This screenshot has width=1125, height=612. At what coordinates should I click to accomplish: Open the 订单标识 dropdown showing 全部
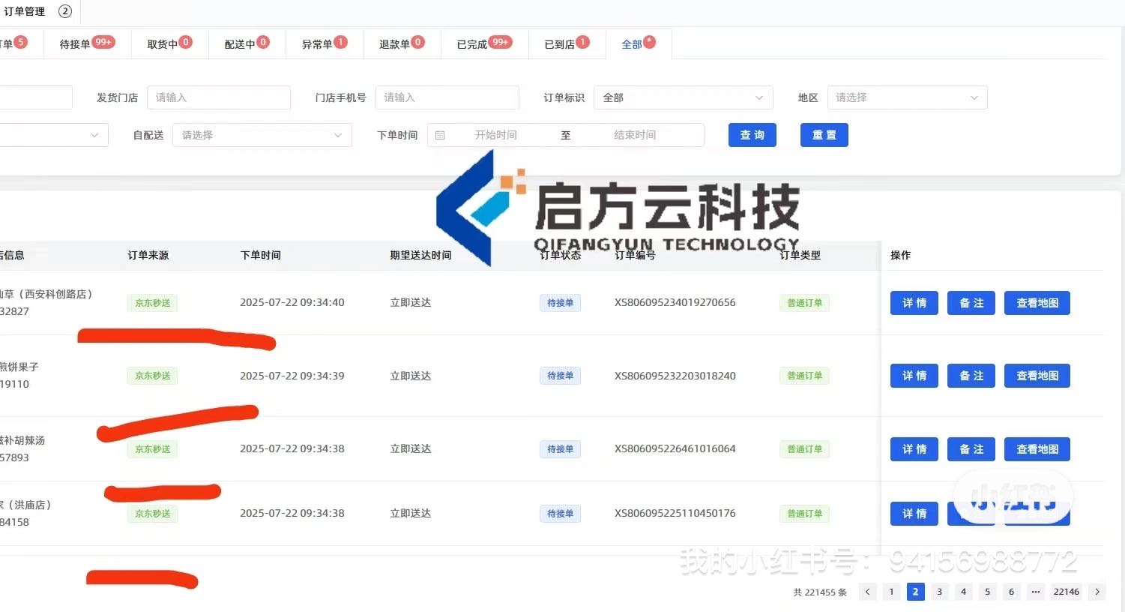tap(683, 97)
